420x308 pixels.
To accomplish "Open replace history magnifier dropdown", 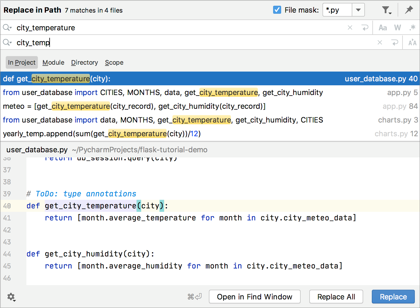I will pyautogui.click(x=7, y=43).
